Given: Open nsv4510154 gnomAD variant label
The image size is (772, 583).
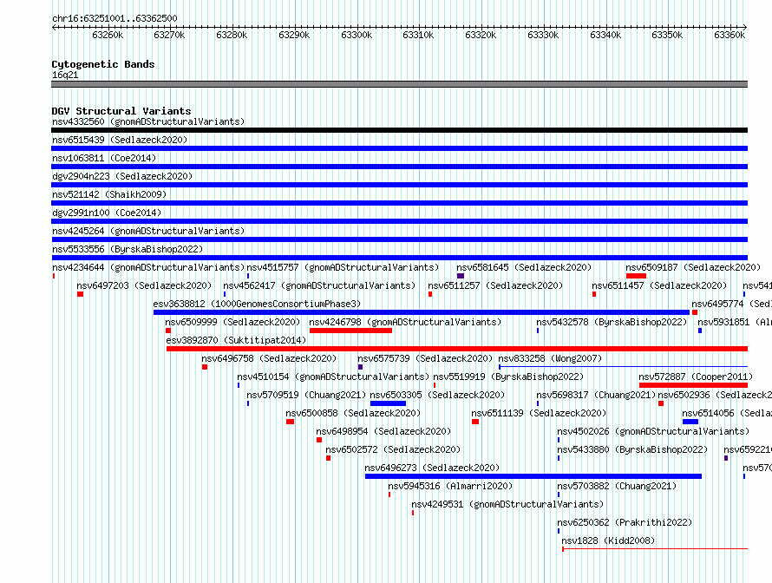Looking at the screenshot, I should (333, 377).
